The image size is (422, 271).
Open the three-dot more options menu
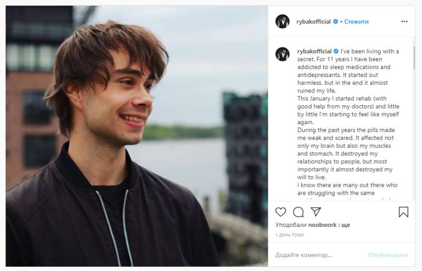[x=404, y=22]
